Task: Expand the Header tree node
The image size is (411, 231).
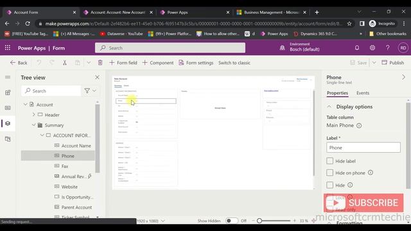Action: (33, 115)
